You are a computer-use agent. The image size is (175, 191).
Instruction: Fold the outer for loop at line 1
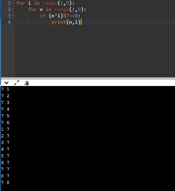coord(13,3)
